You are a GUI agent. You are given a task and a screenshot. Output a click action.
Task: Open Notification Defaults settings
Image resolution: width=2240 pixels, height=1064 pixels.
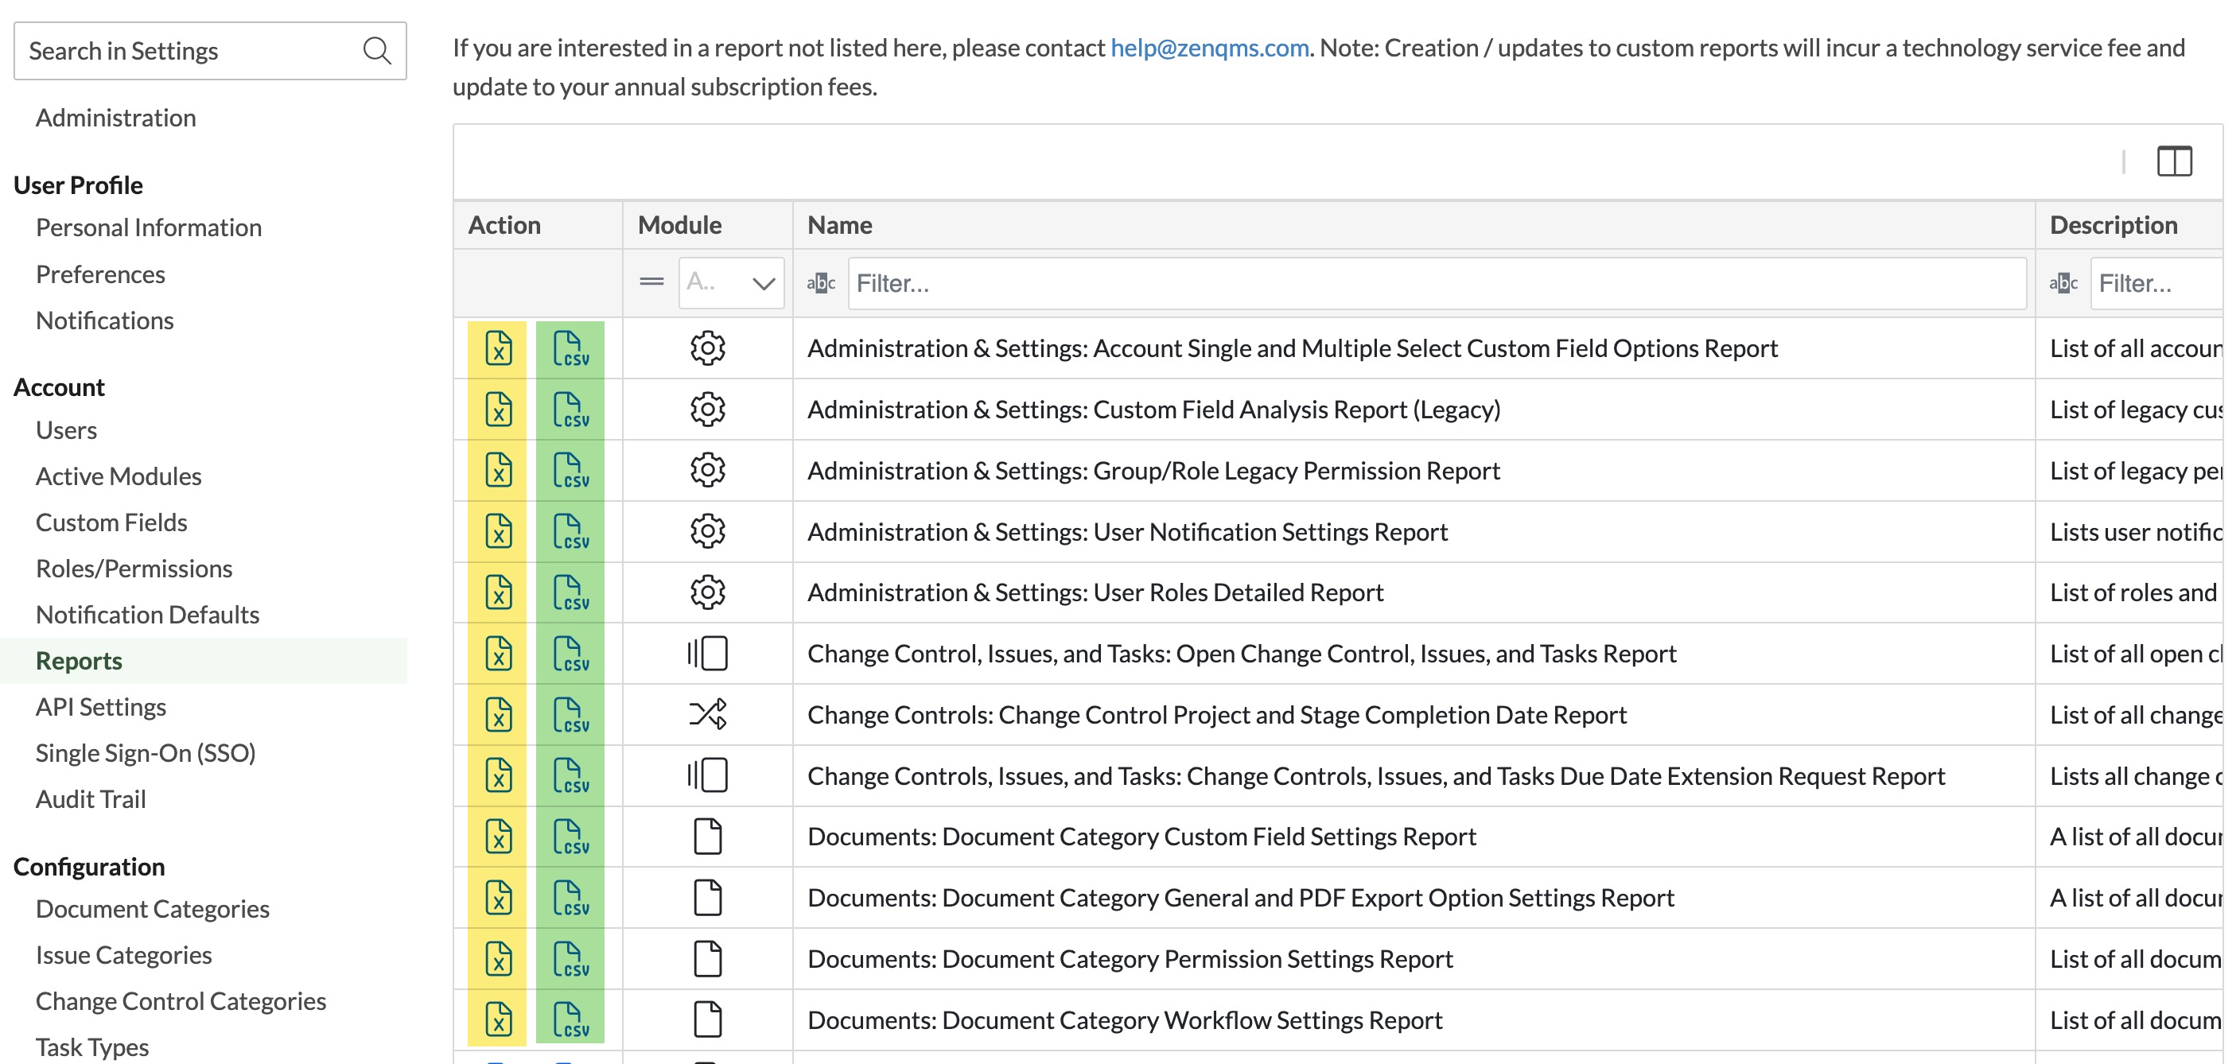coord(148,615)
